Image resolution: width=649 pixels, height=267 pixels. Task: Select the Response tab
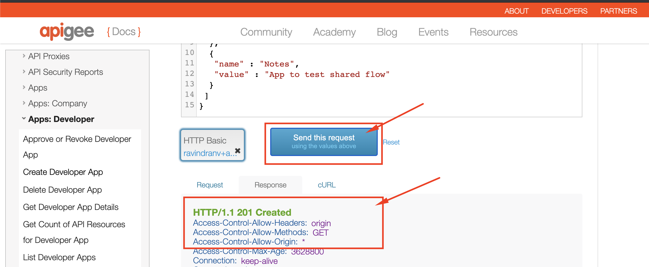[x=270, y=185]
